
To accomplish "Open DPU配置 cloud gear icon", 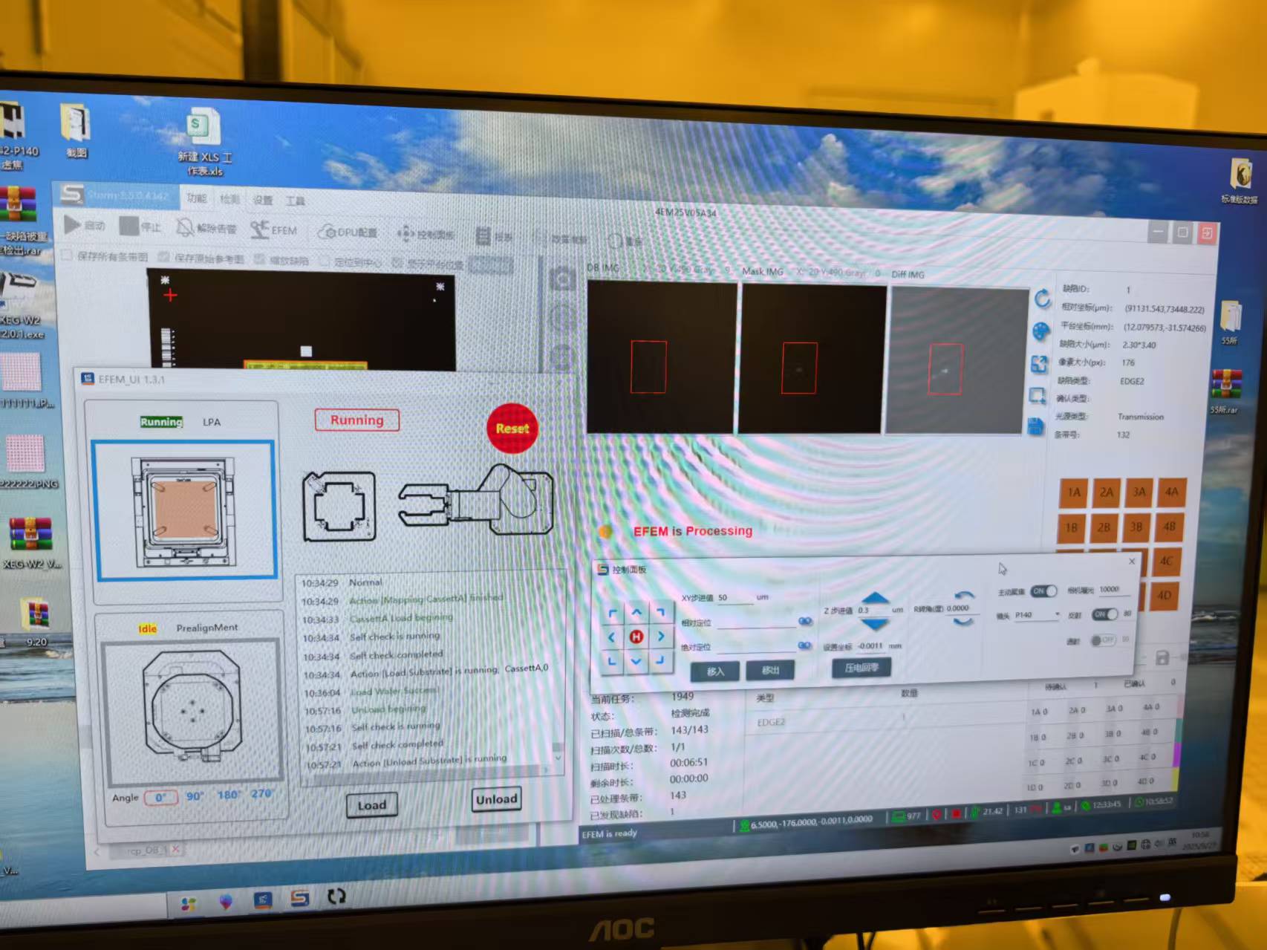I will [326, 232].
